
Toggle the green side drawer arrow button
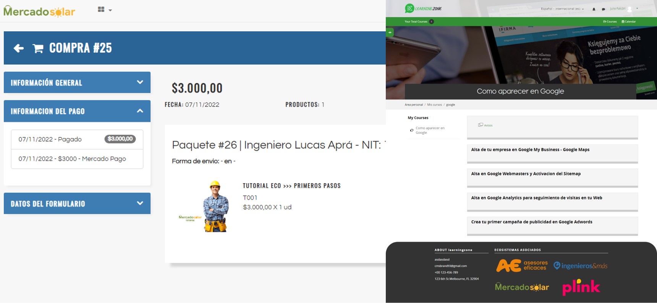tap(390, 32)
